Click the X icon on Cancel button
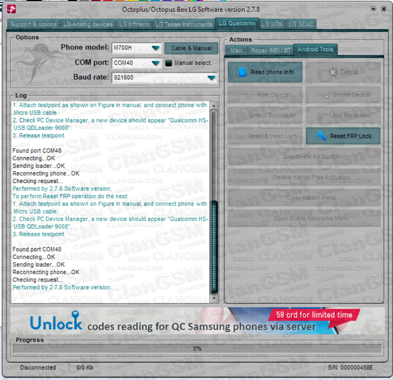 [333, 72]
